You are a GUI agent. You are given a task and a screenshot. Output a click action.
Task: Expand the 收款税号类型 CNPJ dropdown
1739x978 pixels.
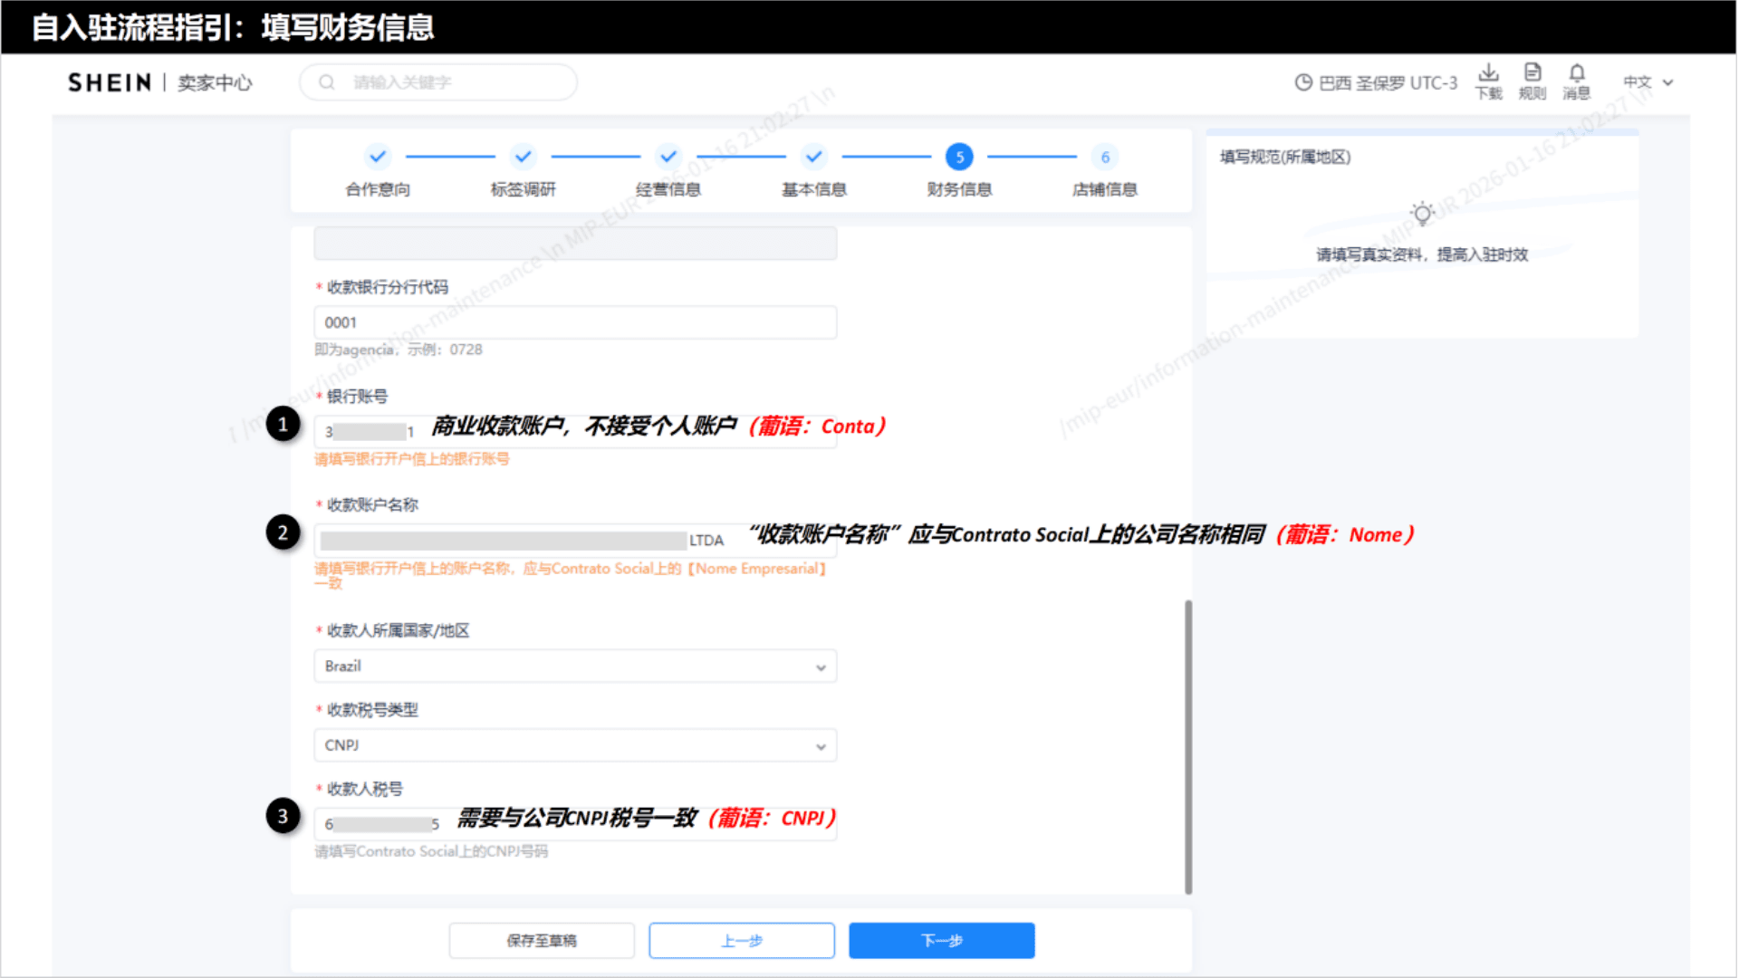(575, 745)
